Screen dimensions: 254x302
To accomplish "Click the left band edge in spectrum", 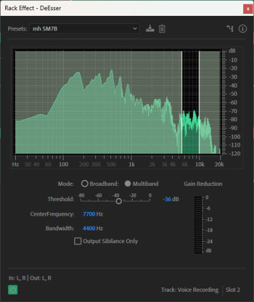I will 182,102.
